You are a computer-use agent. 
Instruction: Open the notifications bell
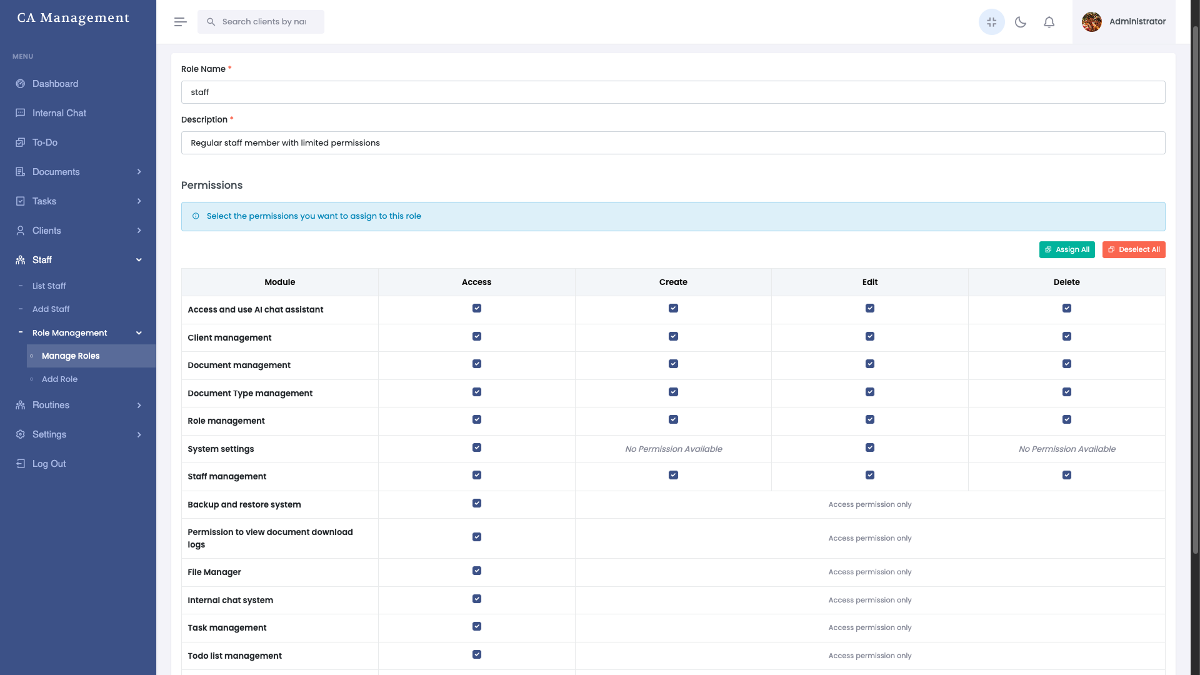1049,22
